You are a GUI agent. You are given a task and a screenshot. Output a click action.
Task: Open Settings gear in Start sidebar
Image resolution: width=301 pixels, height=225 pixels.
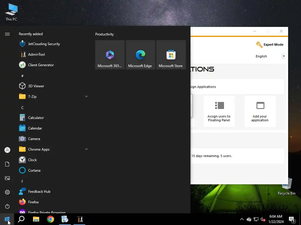(7, 192)
